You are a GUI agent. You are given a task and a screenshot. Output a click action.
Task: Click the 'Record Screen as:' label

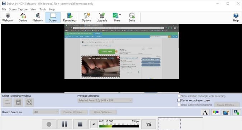pyautogui.click(x=12, y=112)
